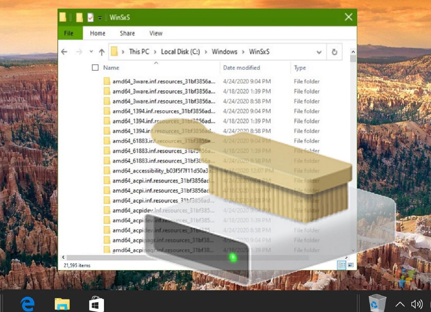The width and height of the screenshot is (431, 312).
Task: Click date 4/24/2020 9:04 PM in first row
Action: pyautogui.click(x=247, y=81)
